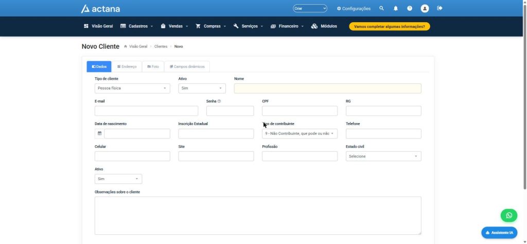The image size is (527, 244).
Task: Click the Data de nascimento field
Action: tap(137, 134)
